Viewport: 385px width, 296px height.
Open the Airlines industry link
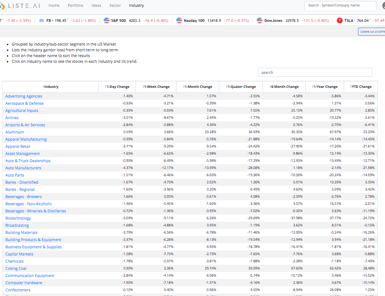click(x=12, y=118)
